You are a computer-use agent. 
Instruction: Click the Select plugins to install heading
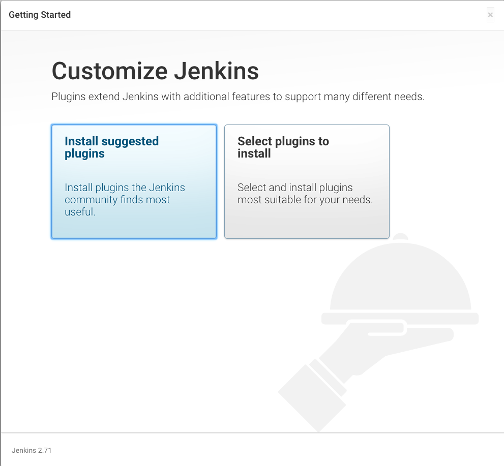coord(283,147)
